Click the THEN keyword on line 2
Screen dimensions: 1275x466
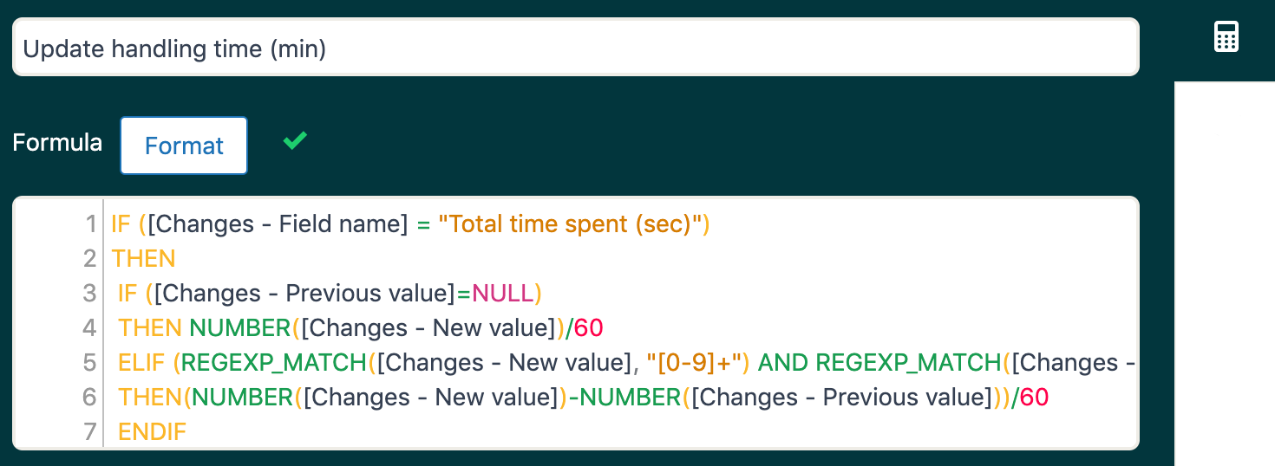pyautogui.click(x=144, y=259)
